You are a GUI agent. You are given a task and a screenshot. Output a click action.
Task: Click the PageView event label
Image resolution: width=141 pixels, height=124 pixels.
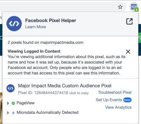[25, 103]
